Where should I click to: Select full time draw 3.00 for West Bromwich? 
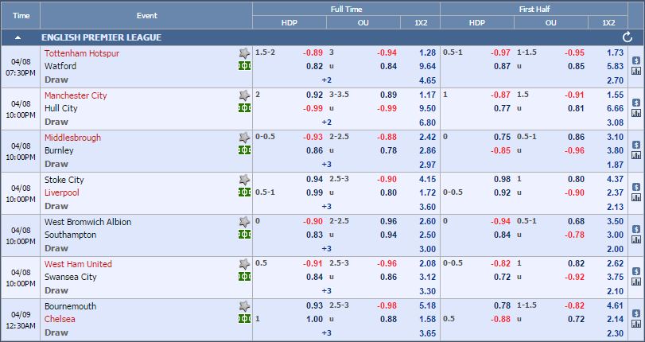pyautogui.click(x=427, y=249)
